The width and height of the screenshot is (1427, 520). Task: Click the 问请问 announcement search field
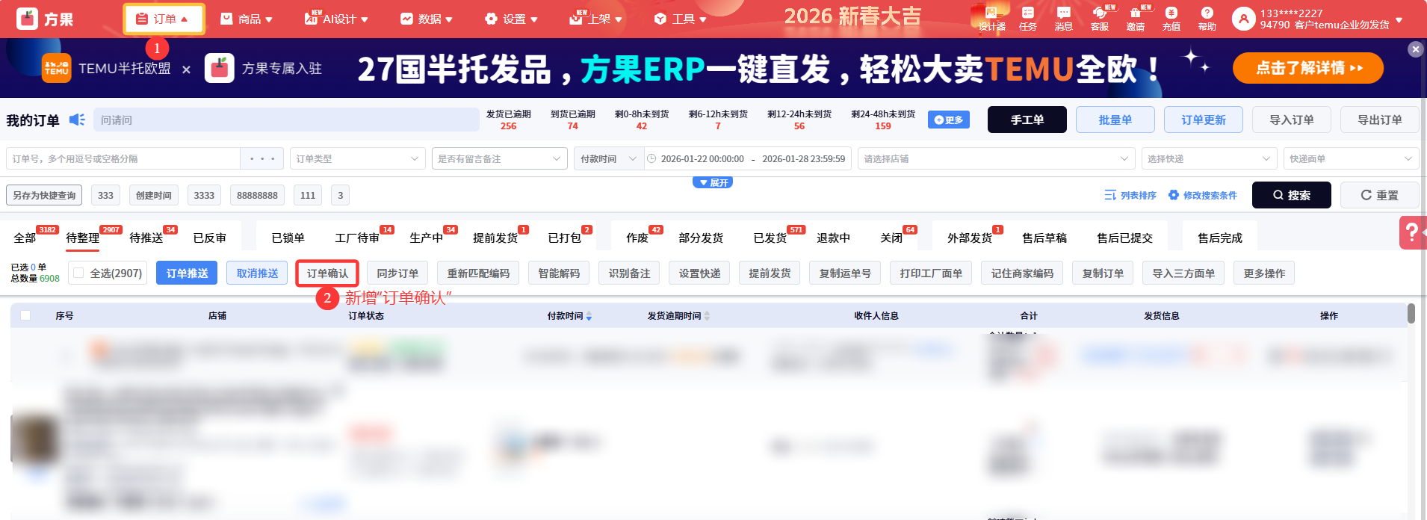tap(286, 120)
